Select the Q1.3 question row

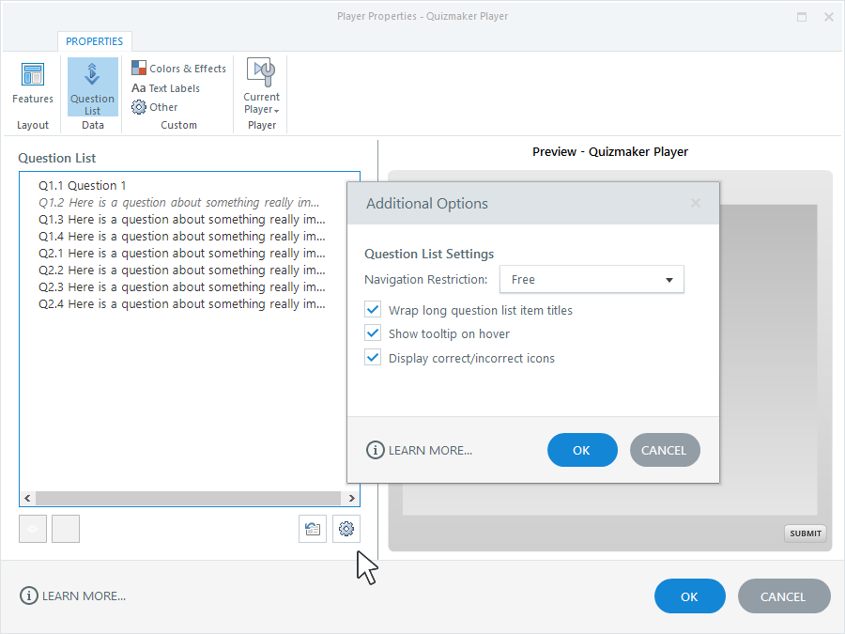[x=181, y=220]
